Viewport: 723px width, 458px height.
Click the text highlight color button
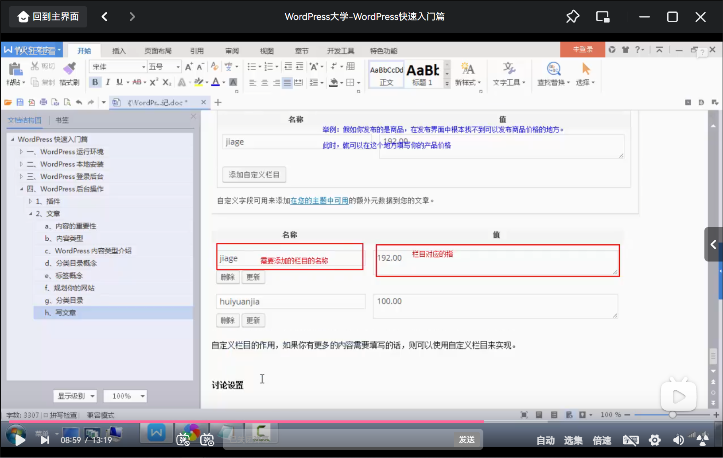198,82
